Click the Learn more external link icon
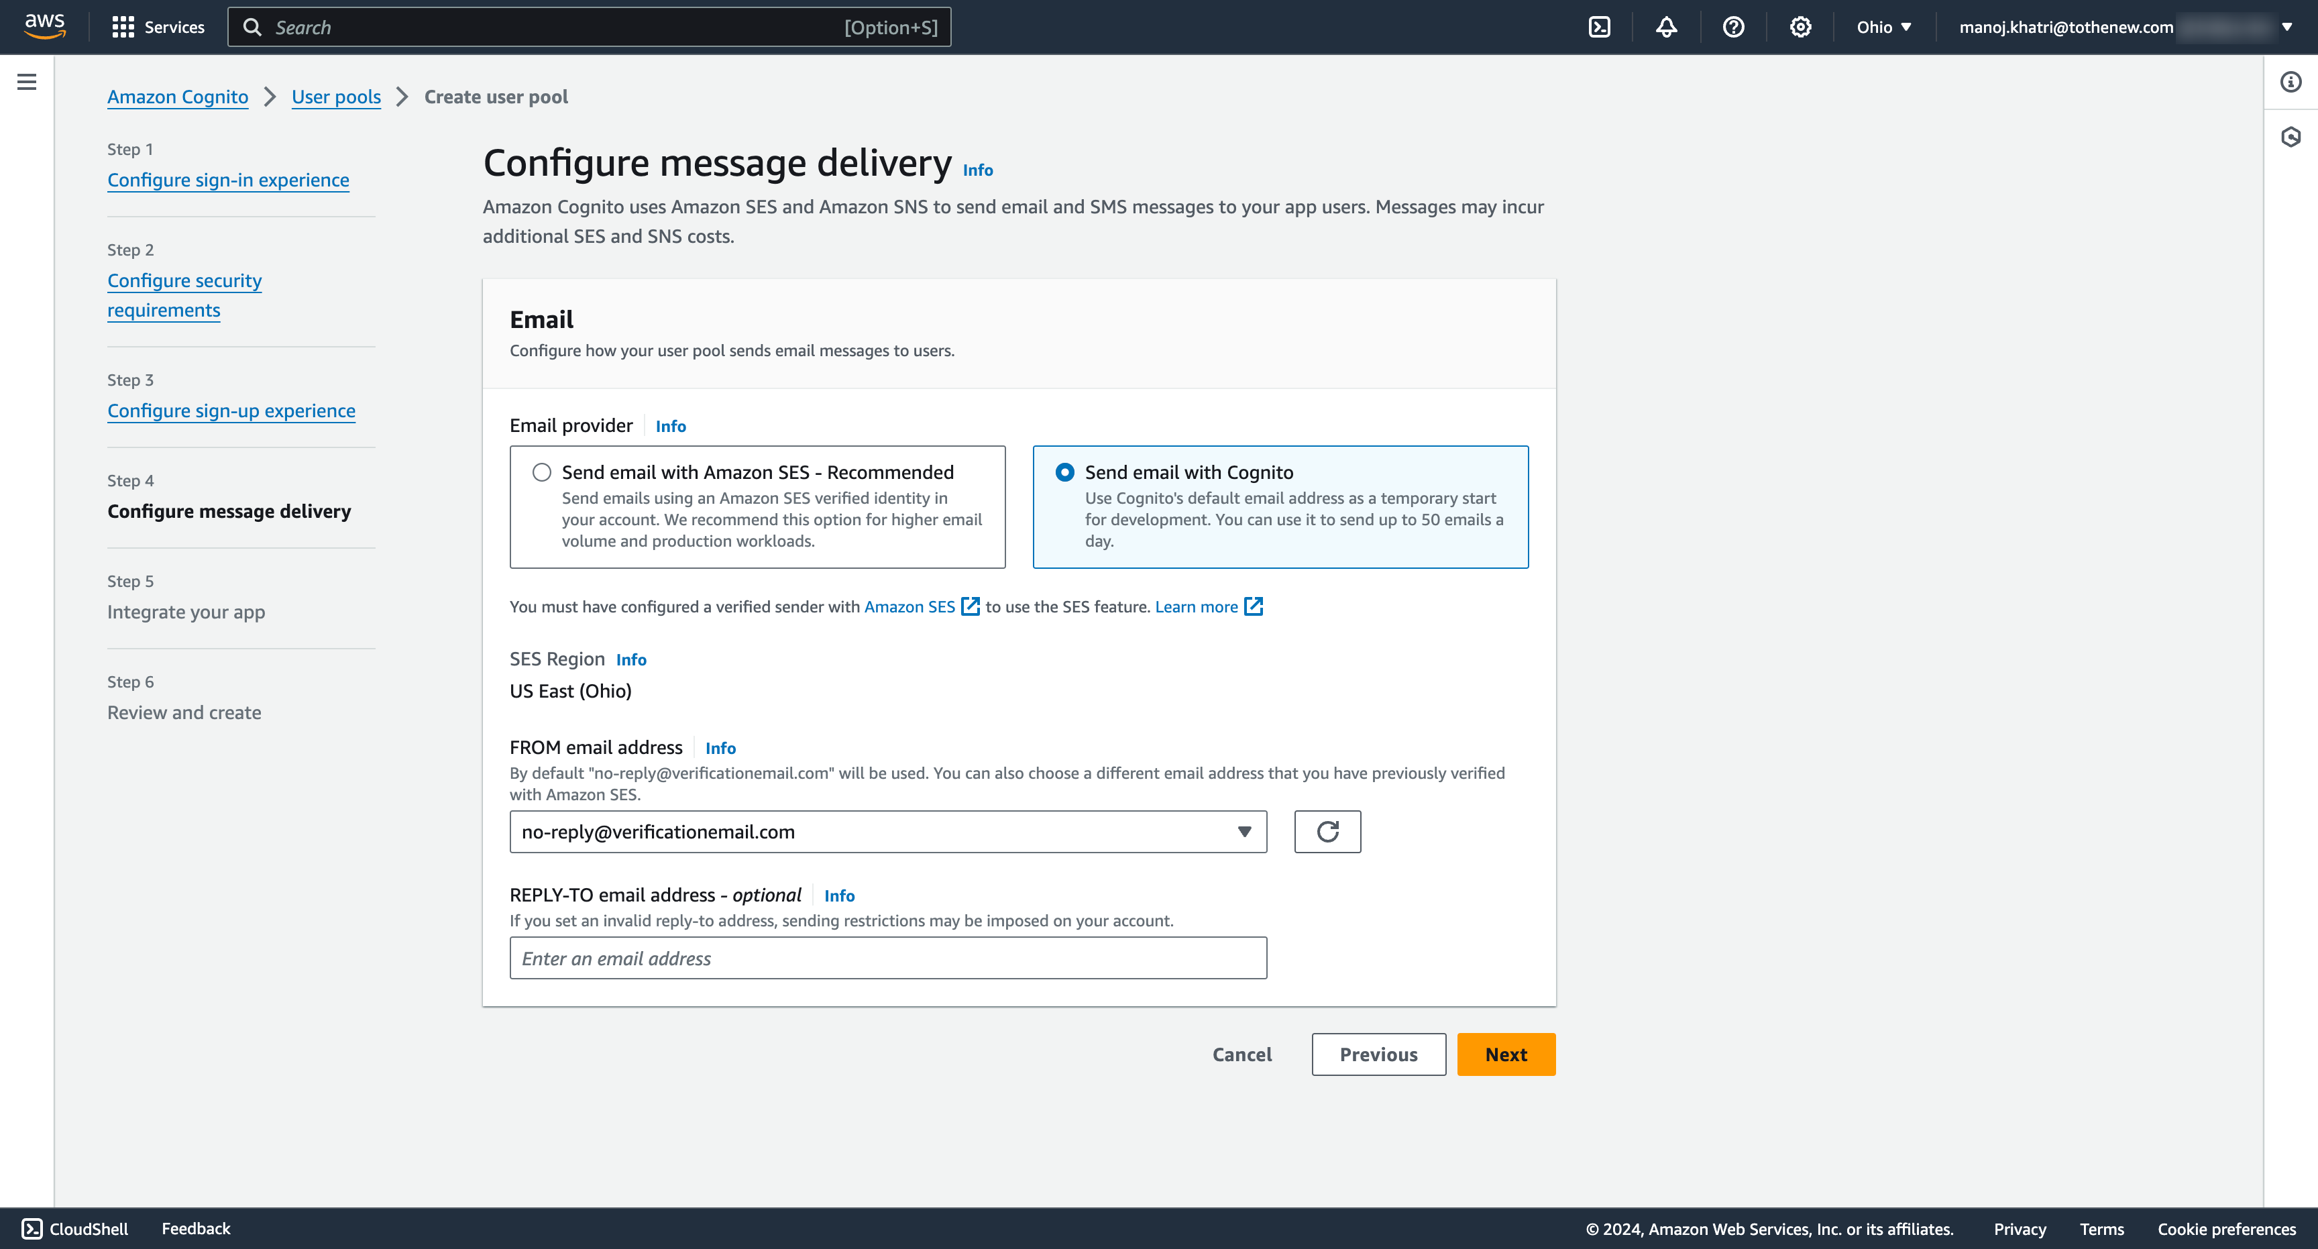The width and height of the screenshot is (2318, 1249). [x=1254, y=606]
